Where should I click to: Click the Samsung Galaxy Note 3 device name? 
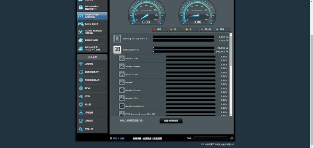click(135, 39)
